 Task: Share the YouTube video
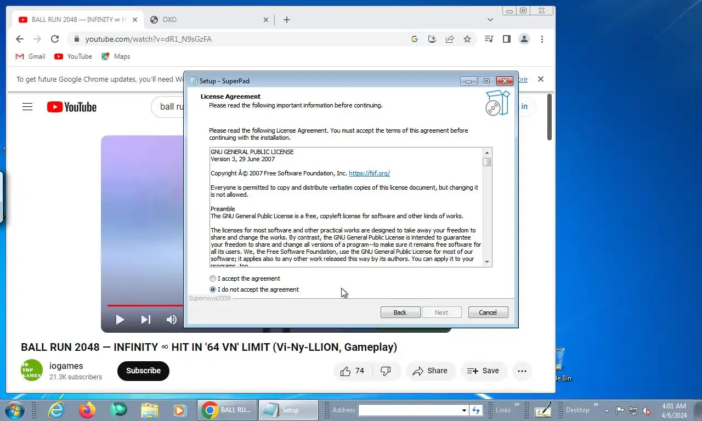click(x=431, y=371)
